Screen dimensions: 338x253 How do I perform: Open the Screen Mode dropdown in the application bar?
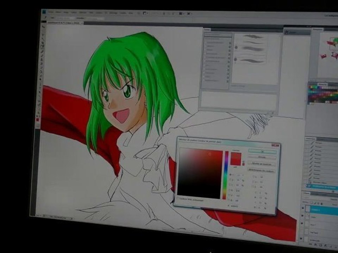tap(189, 14)
